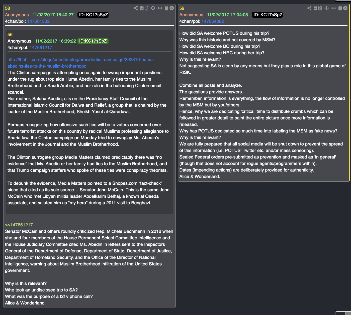Collapse post 58 with the round up-arrow
The width and height of the screenshot is (351, 315).
coord(171,8)
